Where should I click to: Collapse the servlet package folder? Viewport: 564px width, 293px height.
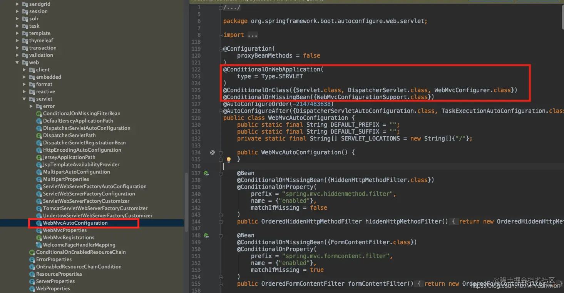coord(24,99)
